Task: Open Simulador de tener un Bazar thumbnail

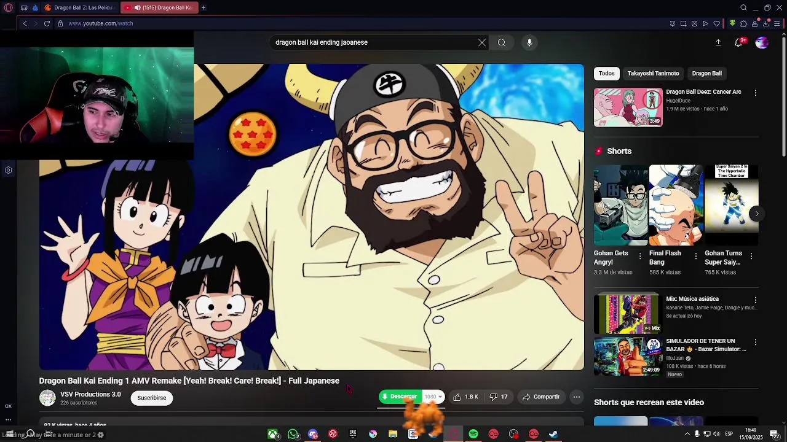Action: [x=628, y=356]
